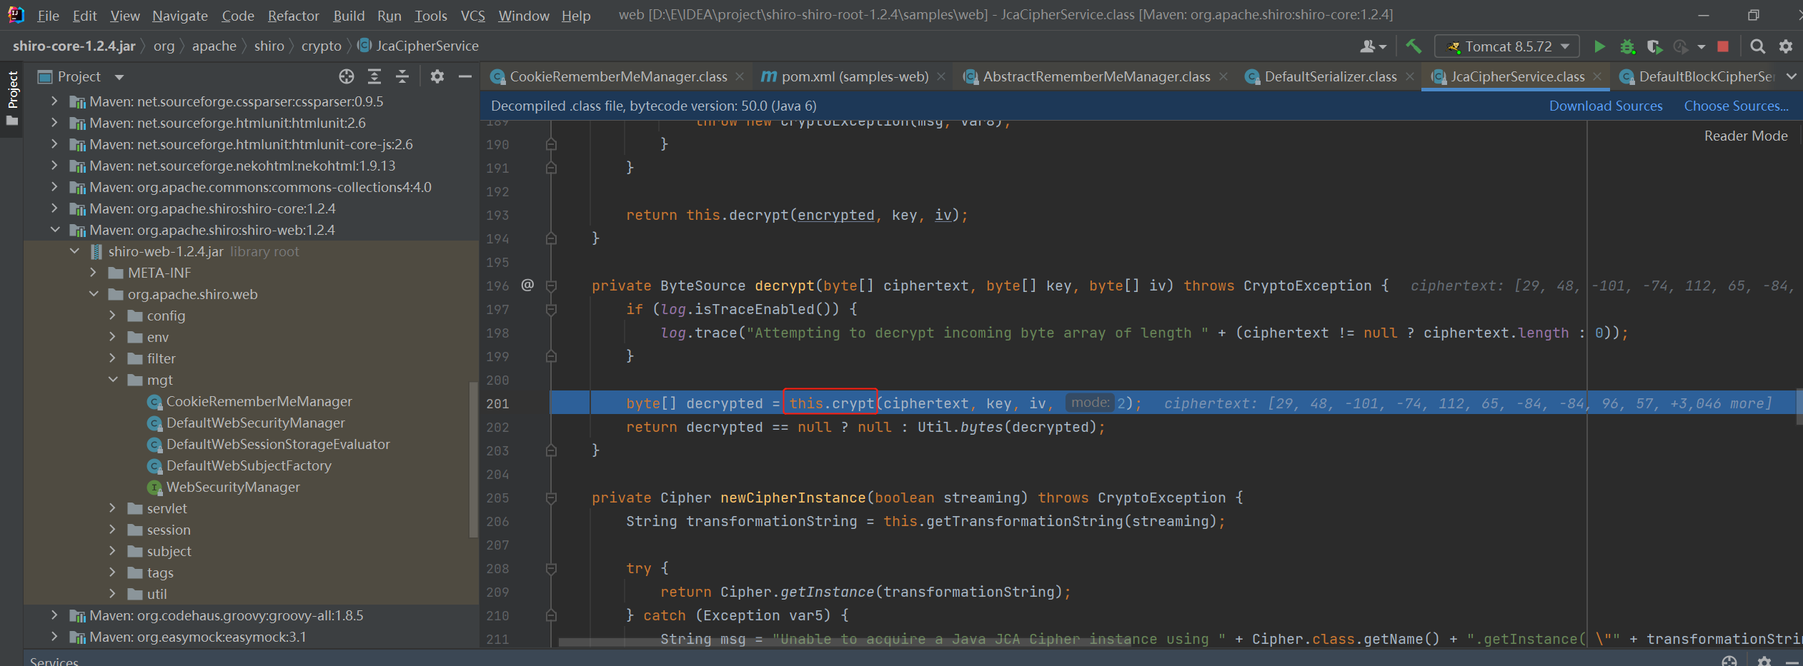
Task: Collapse the shiro-web-1.2.4.jar node
Action: click(74, 251)
